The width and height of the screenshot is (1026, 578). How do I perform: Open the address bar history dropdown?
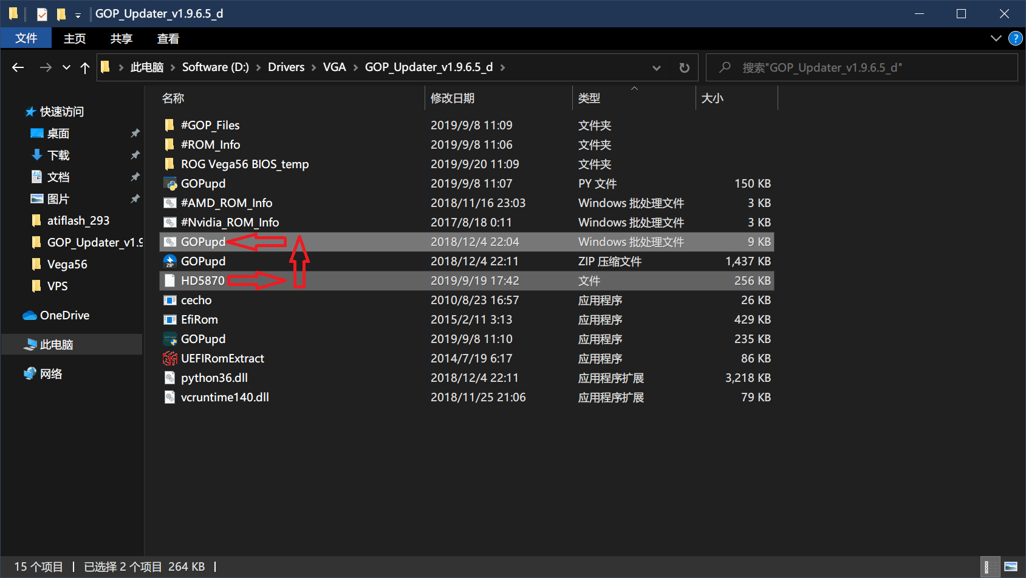pos(656,67)
